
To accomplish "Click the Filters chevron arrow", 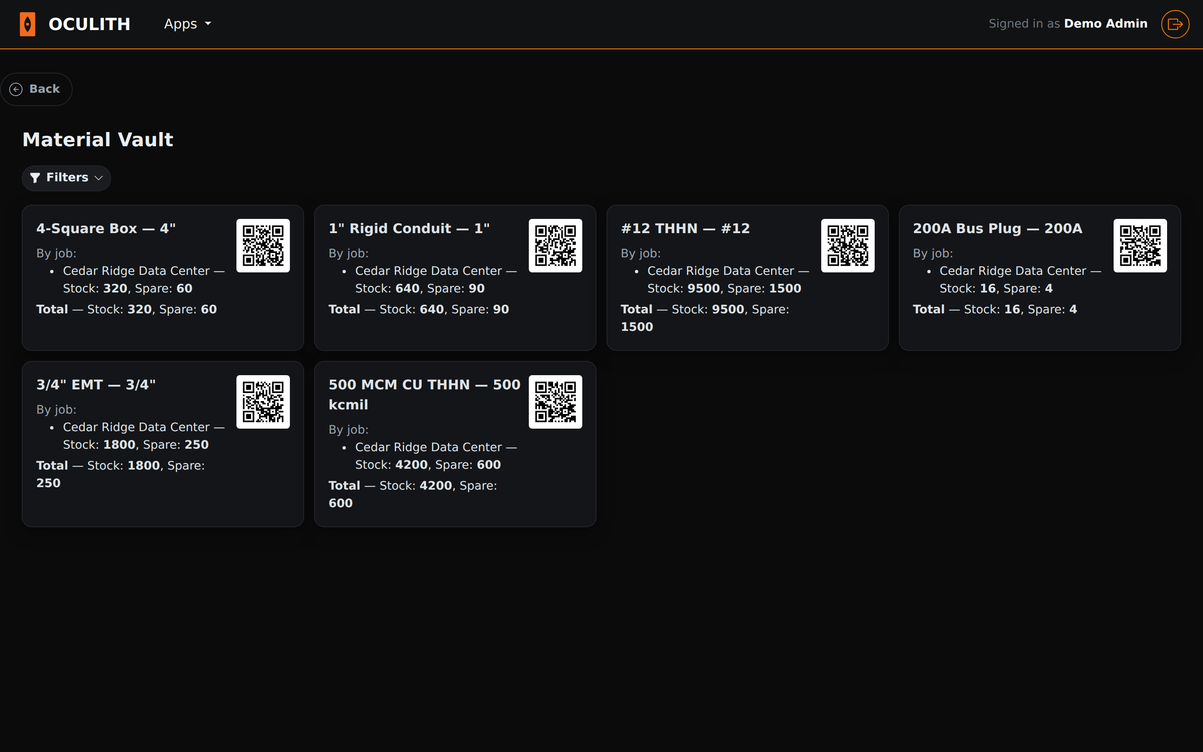I will click(99, 178).
